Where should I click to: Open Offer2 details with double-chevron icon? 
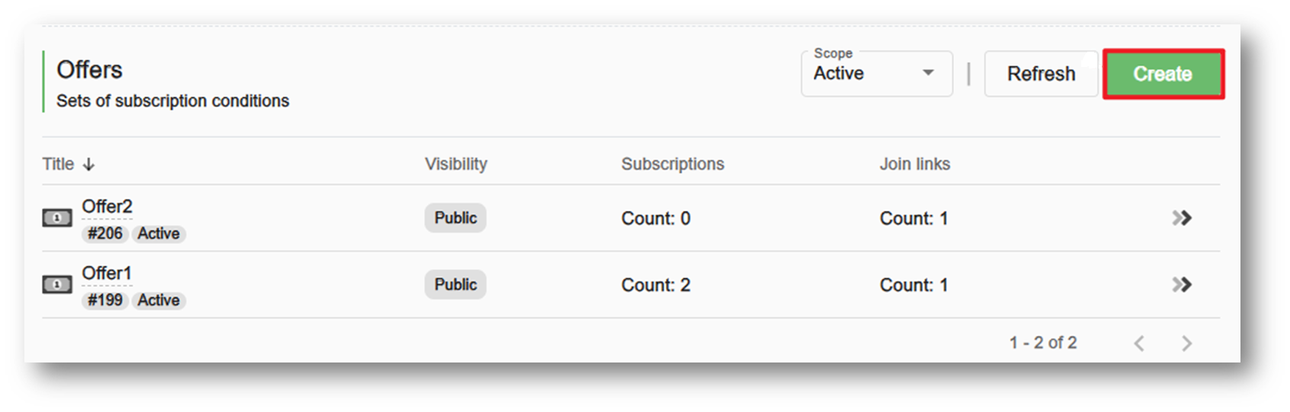(1181, 218)
